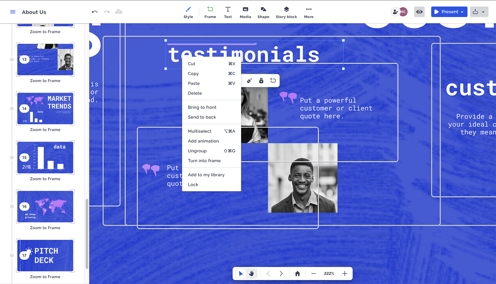Zoom in with the plus button
The width and height of the screenshot is (496, 284).
click(x=345, y=273)
